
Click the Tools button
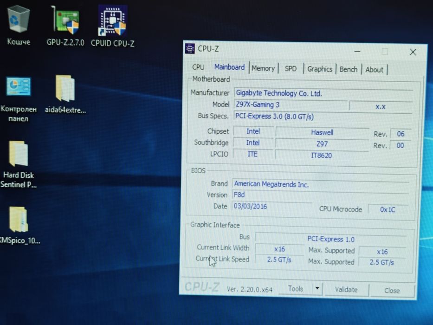296,289
